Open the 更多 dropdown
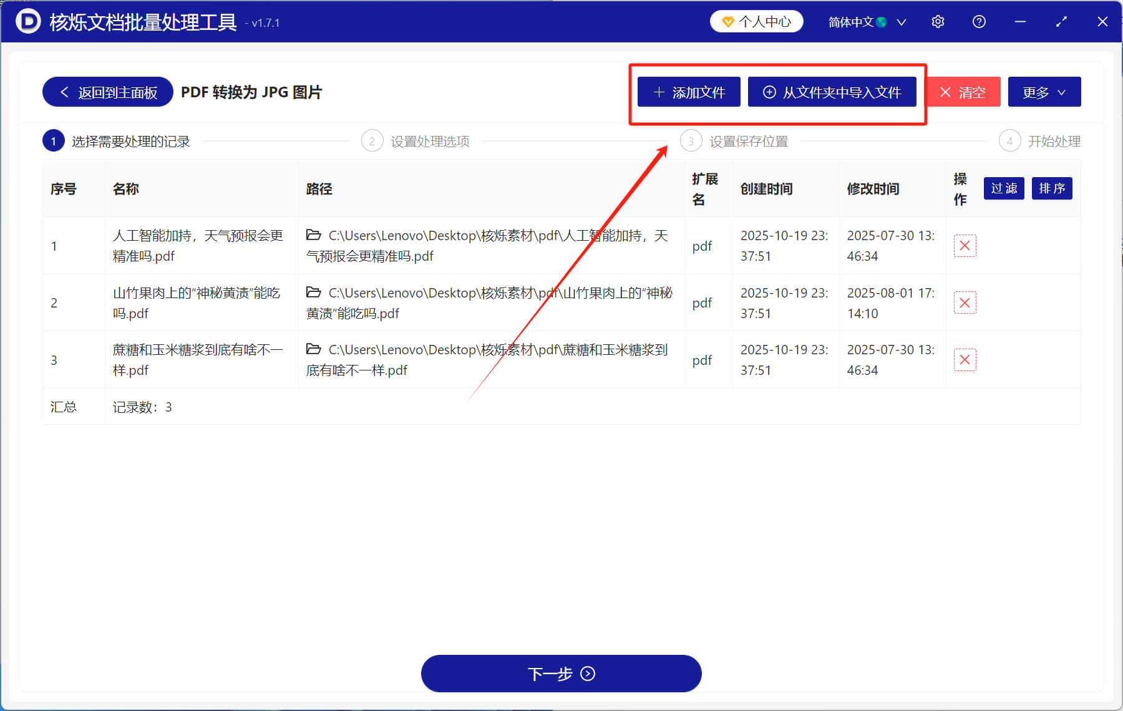 [1044, 92]
